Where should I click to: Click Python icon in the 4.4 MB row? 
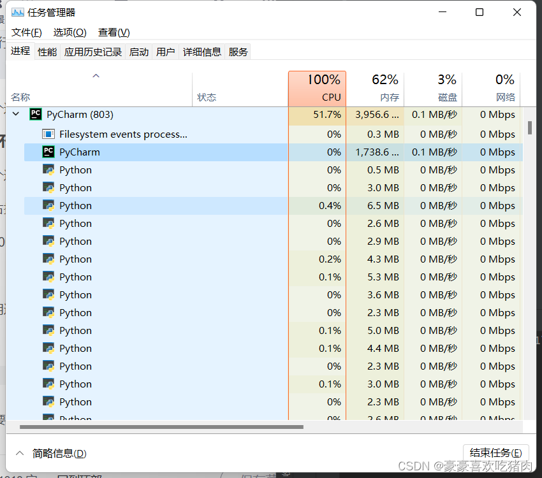click(48, 348)
